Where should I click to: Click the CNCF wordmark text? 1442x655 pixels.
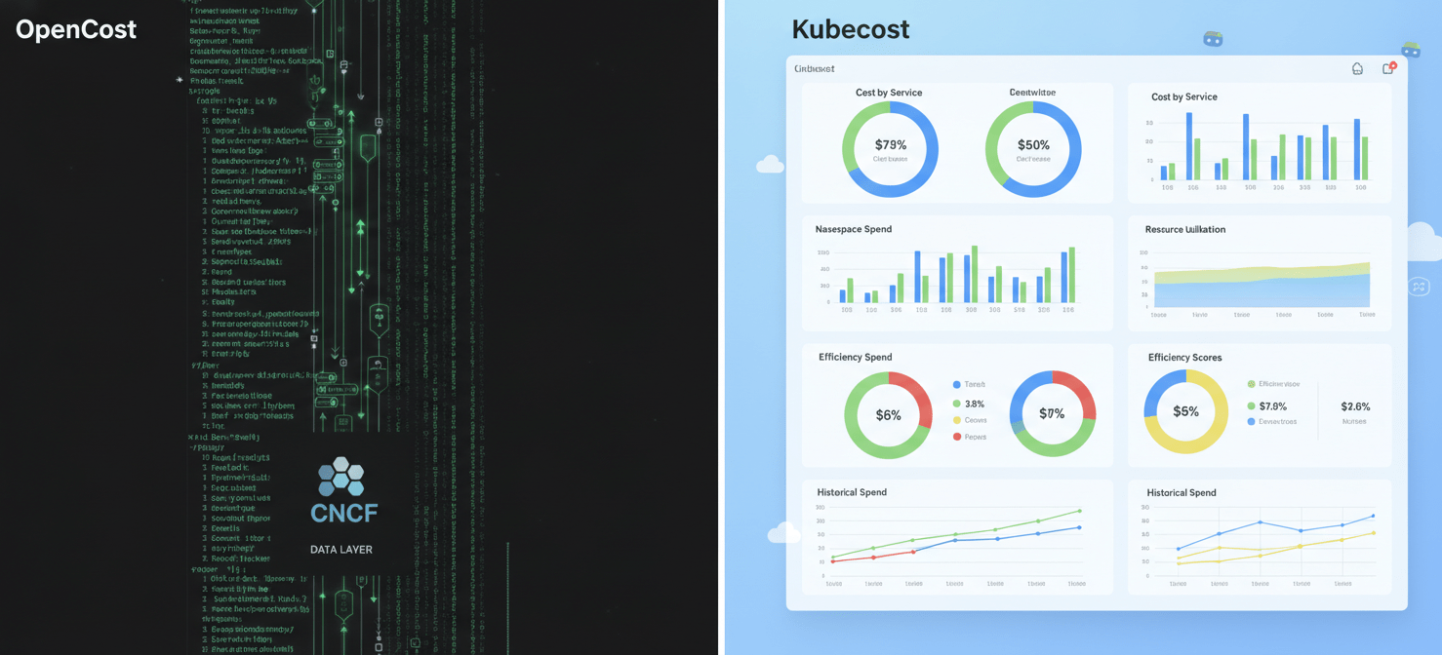tap(343, 513)
